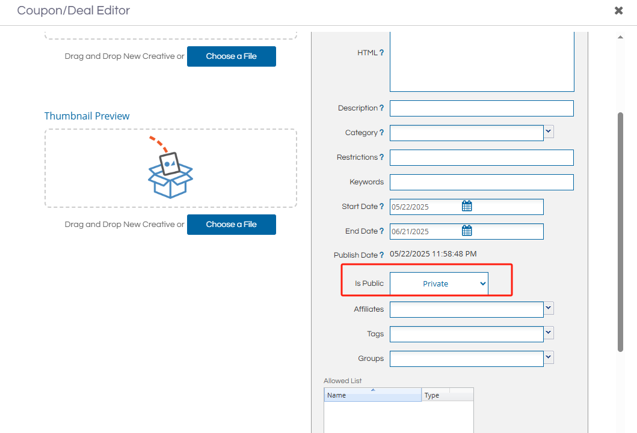The image size is (637, 433).
Task: Click the help icon next to Description
Action: pyautogui.click(x=381, y=108)
